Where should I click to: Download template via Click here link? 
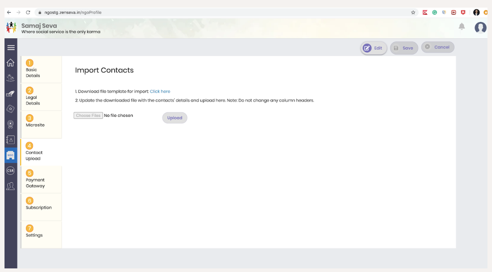point(160,92)
